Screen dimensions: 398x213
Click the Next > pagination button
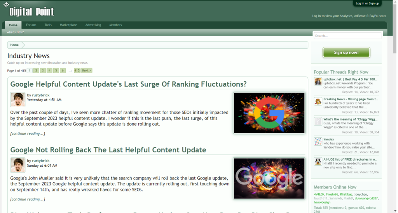[x=86, y=71]
